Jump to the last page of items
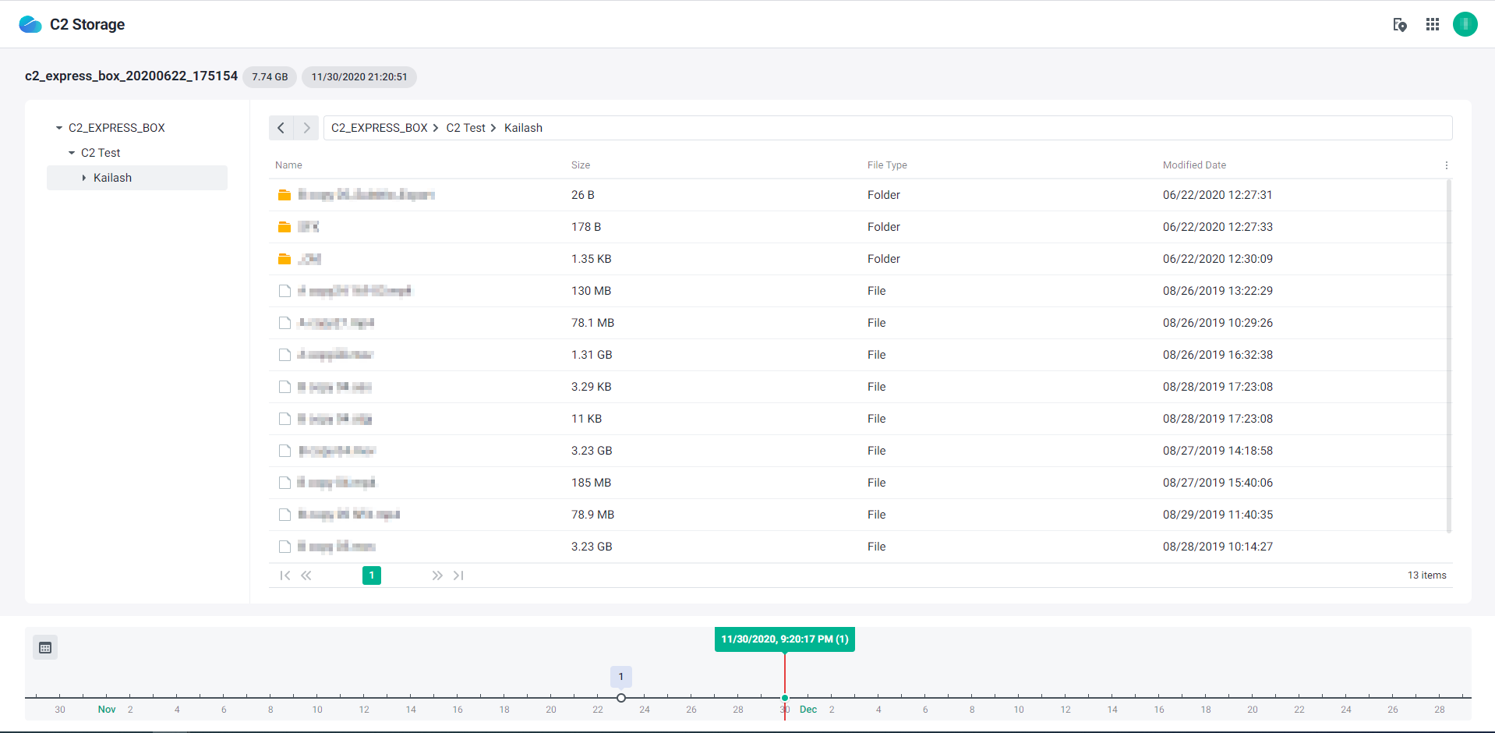The height and width of the screenshot is (733, 1495). click(459, 575)
